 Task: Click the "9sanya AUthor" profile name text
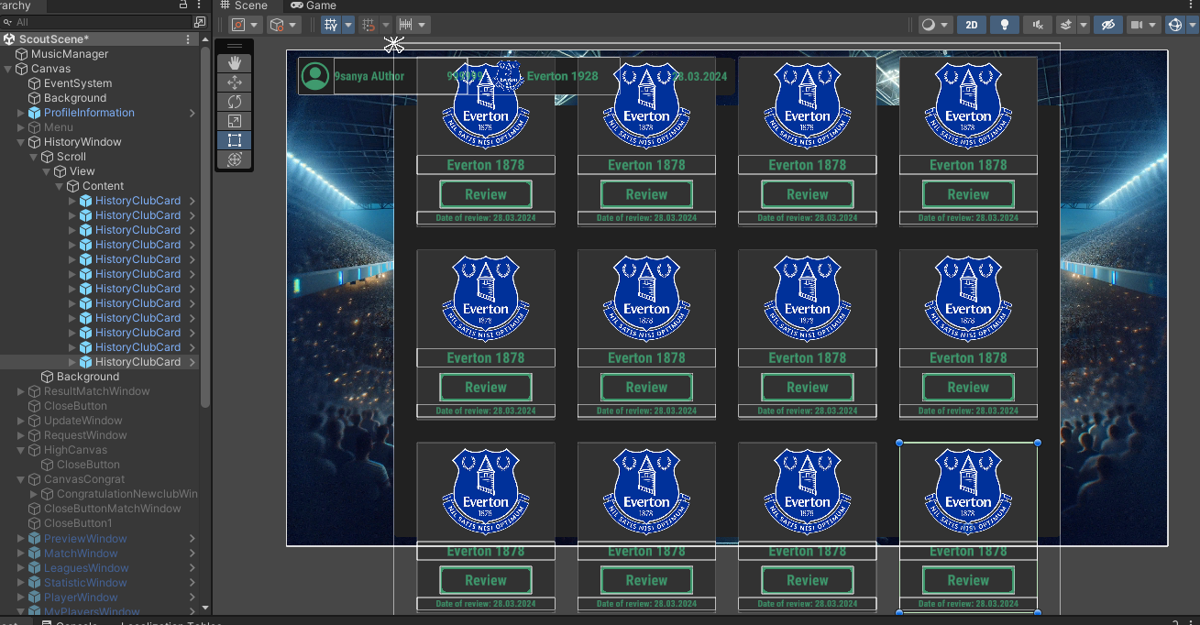(x=369, y=76)
